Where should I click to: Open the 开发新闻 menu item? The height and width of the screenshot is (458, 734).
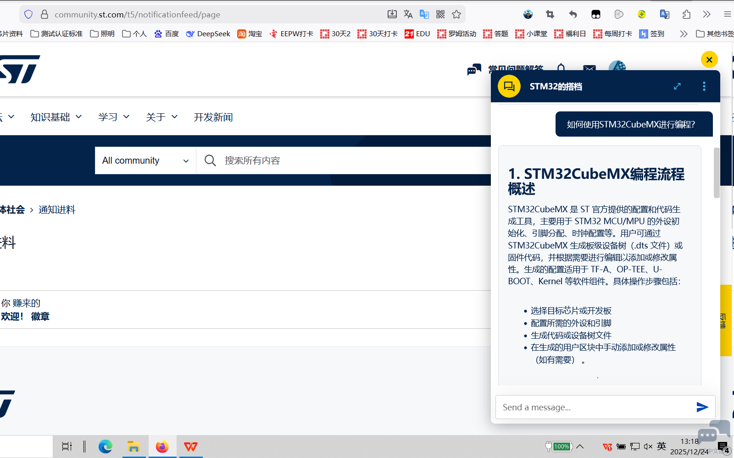pos(213,117)
